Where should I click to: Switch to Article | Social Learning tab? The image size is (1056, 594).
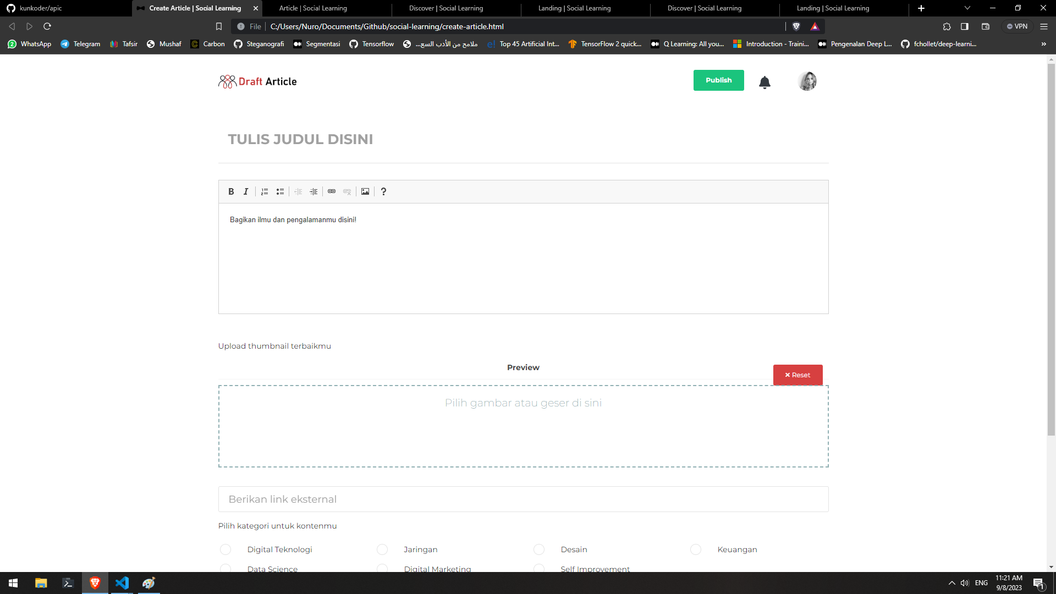313,8
